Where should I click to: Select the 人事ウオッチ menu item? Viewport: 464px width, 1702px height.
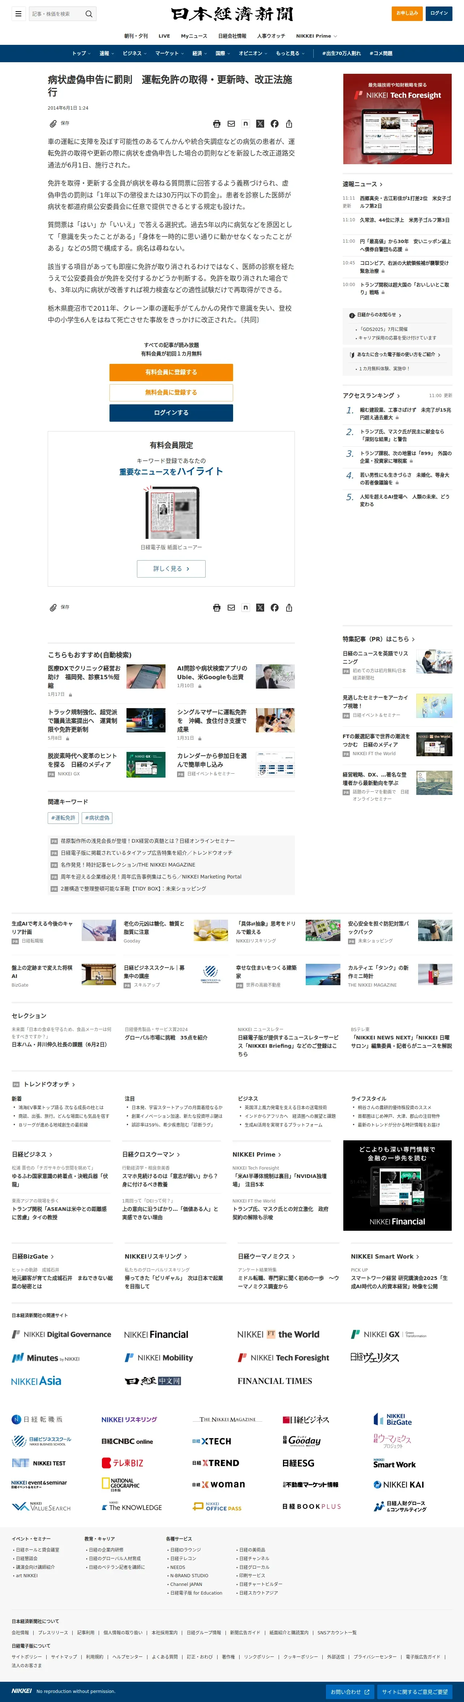pos(271,36)
